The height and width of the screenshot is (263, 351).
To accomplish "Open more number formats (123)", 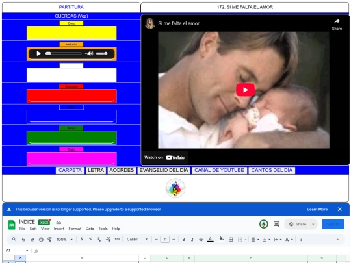I will coord(117,239).
